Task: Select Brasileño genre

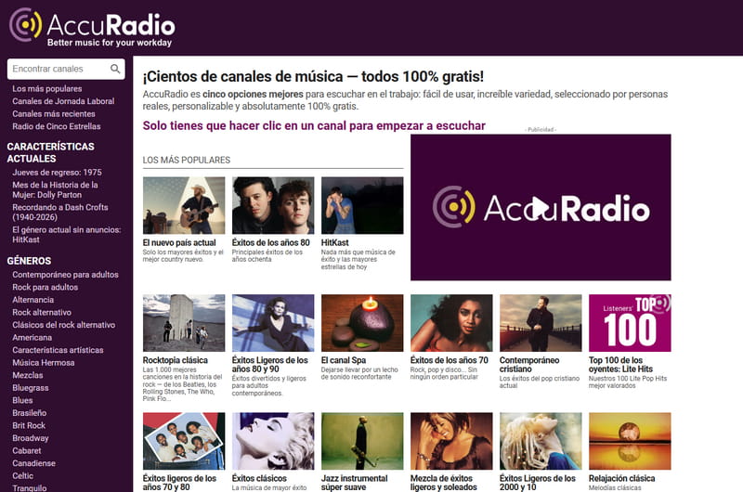Action: point(30,412)
